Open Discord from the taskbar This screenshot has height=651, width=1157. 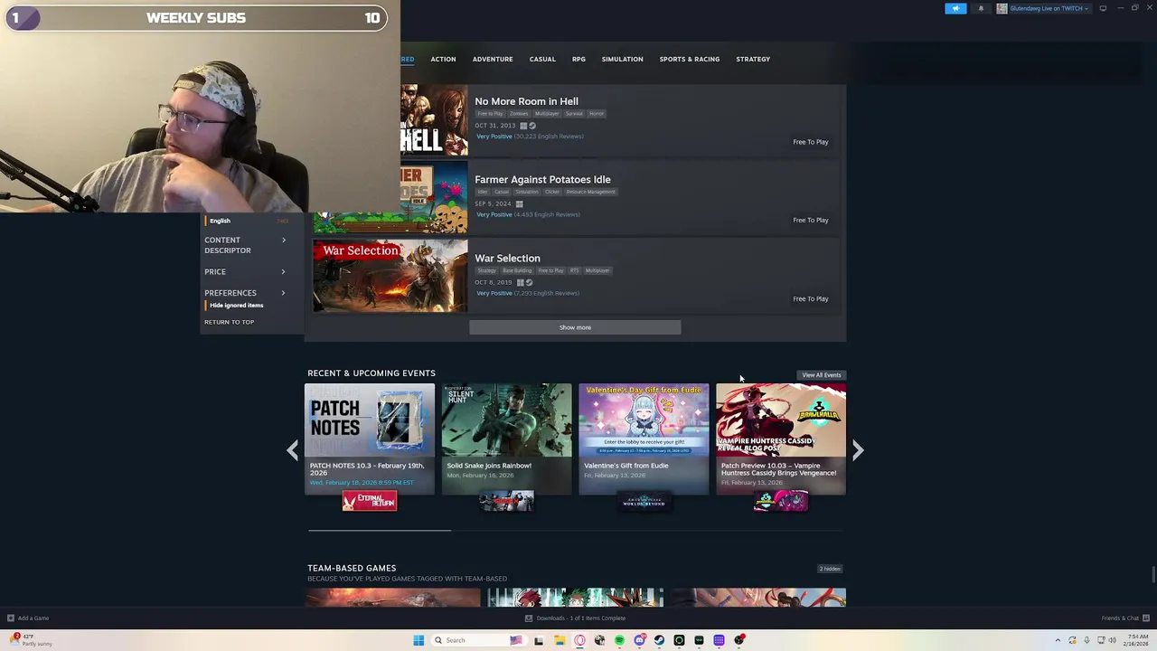tap(639, 640)
